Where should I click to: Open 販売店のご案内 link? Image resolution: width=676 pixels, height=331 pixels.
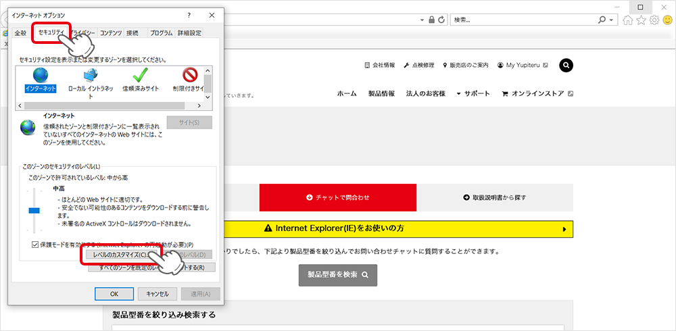point(466,66)
